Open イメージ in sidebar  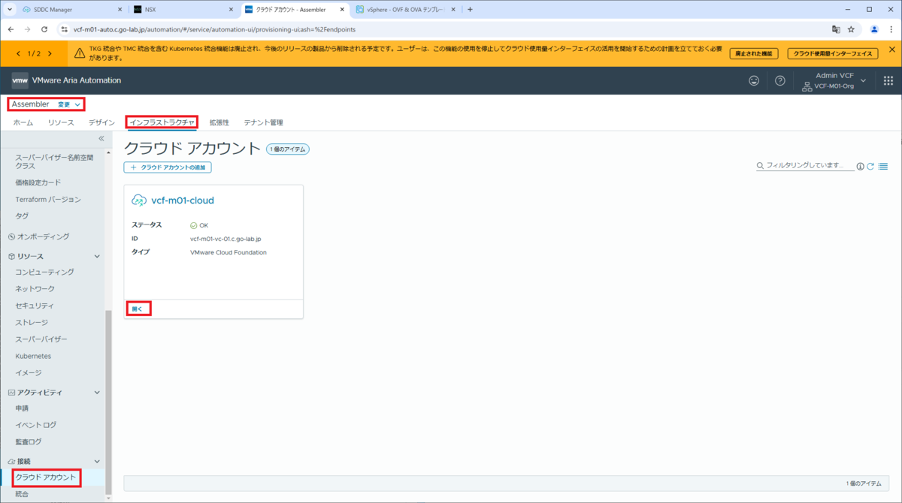pos(29,372)
